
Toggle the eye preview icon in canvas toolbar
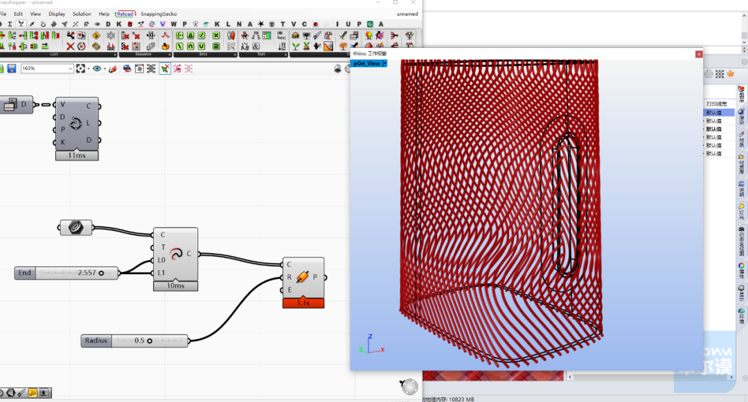click(97, 68)
